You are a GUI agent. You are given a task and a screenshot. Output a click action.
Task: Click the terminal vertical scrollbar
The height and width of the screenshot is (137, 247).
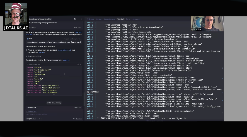pos(223,68)
